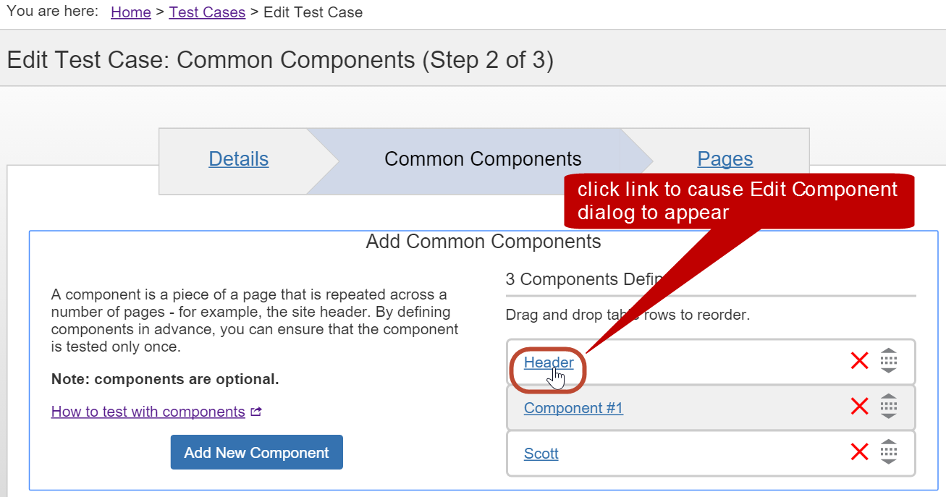Navigate to Home via the breadcrumb
This screenshot has height=497, width=946.
tap(130, 12)
